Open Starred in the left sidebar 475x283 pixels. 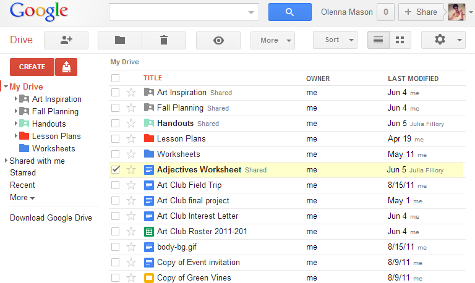tap(22, 173)
